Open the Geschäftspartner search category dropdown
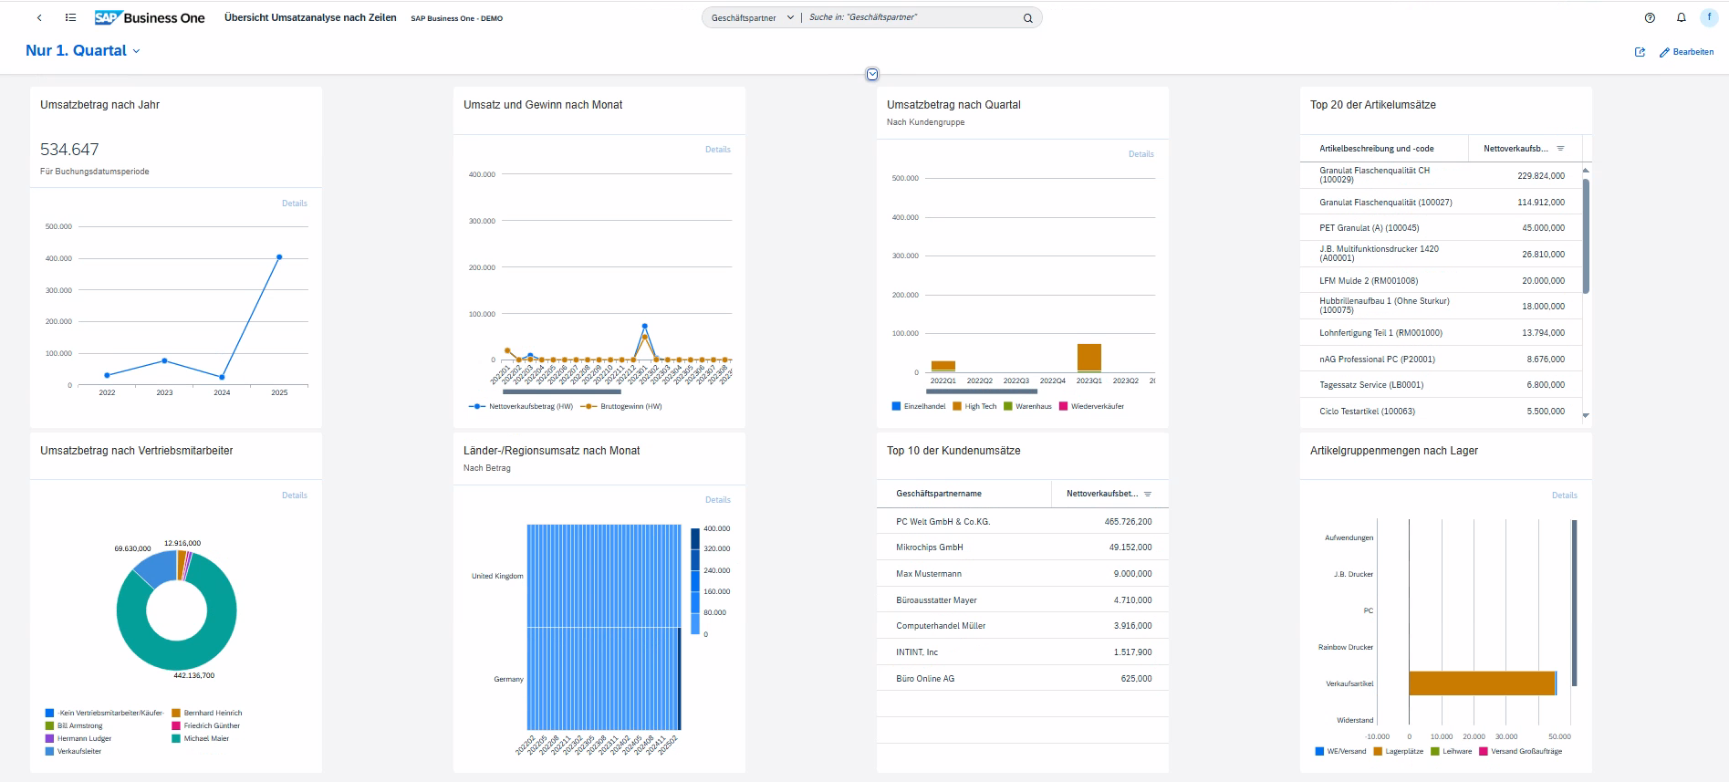The width and height of the screenshot is (1729, 782). click(x=752, y=18)
